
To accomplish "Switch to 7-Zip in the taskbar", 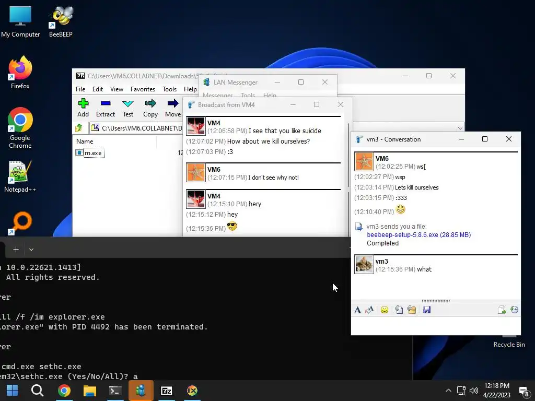I will click(x=167, y=391).
